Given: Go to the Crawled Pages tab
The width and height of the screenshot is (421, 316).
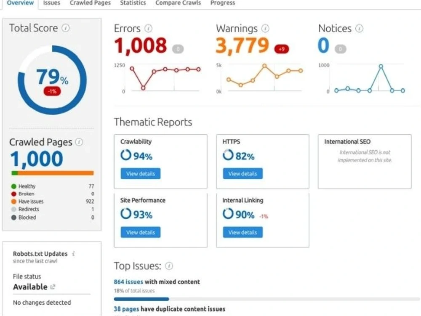Looking at the screenshot, I should pyautogui.click(x=90, y=3).
